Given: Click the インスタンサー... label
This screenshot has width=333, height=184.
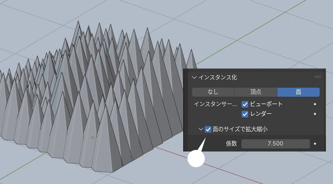Looking at the screenshot, I should coord(215,104).
